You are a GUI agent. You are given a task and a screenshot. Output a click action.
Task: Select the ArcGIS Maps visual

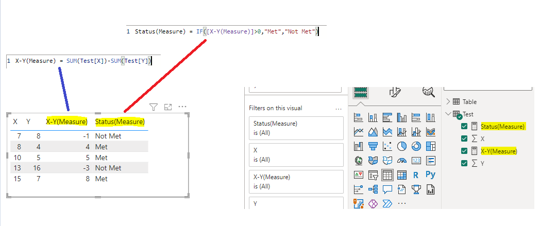[359, 204]
